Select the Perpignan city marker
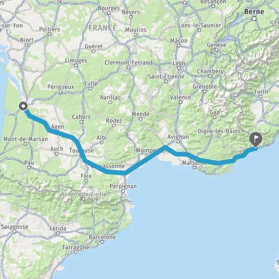The image size is (279, 279). [123, 191]
